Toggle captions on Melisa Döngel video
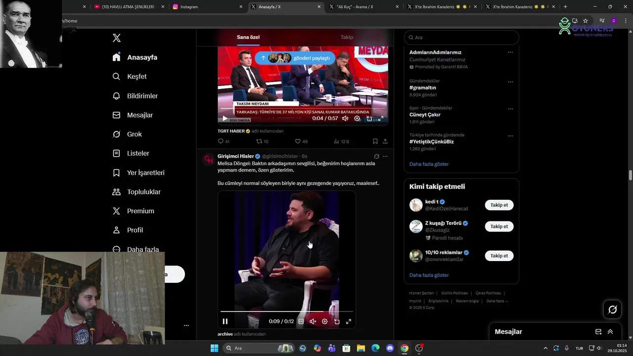Viewport: 633px width, 356px height. click(301, 321)
